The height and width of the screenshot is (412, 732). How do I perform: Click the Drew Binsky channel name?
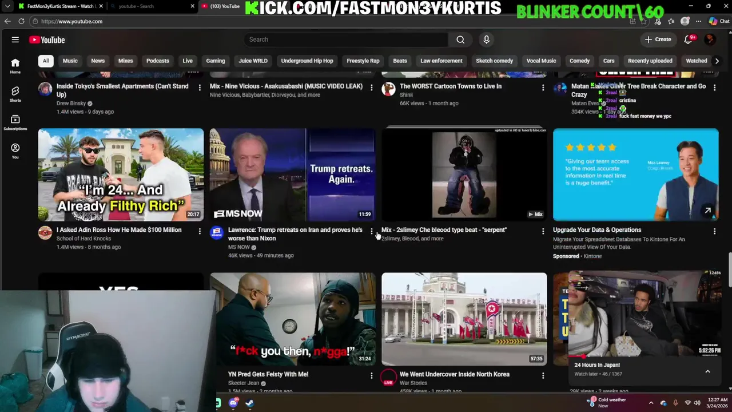tap(71, 104)
